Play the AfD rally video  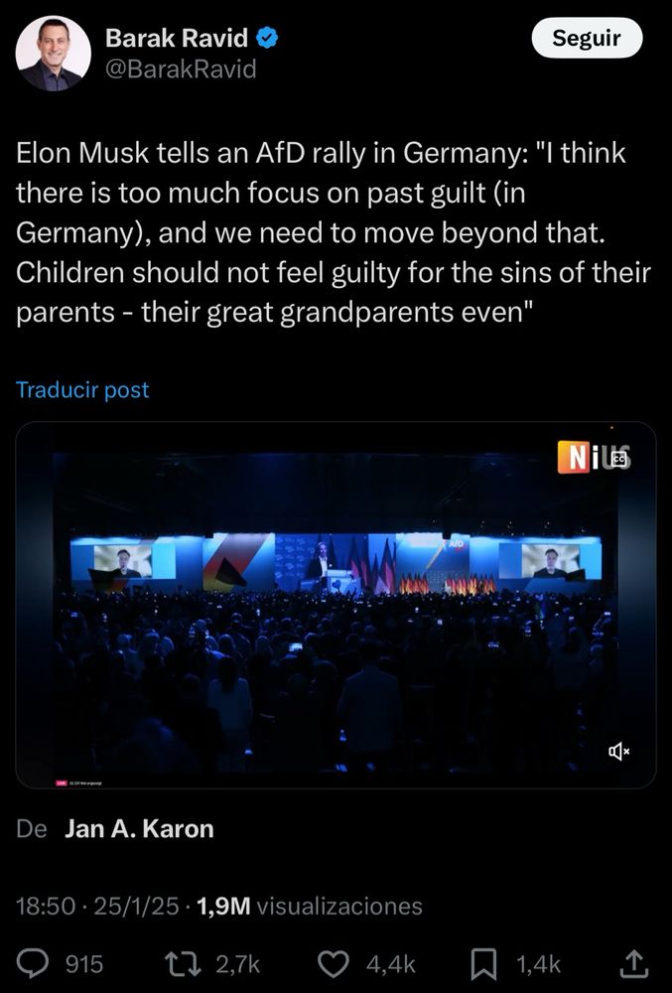point(336,605)
